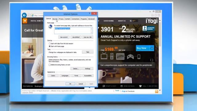This screenshot has height=111, width=197.
Task: Switch to the Privacy tab
Action: coord(61,19)
